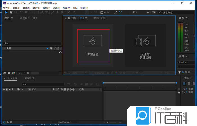Click the label tag column icon in Project panel

coord(51,49)
